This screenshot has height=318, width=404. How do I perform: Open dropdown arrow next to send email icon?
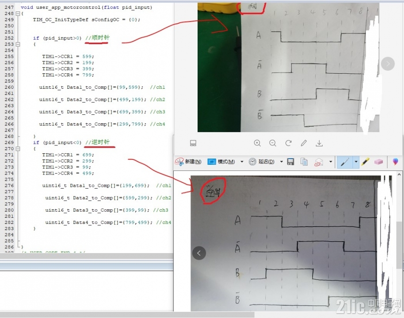(331, 162)
